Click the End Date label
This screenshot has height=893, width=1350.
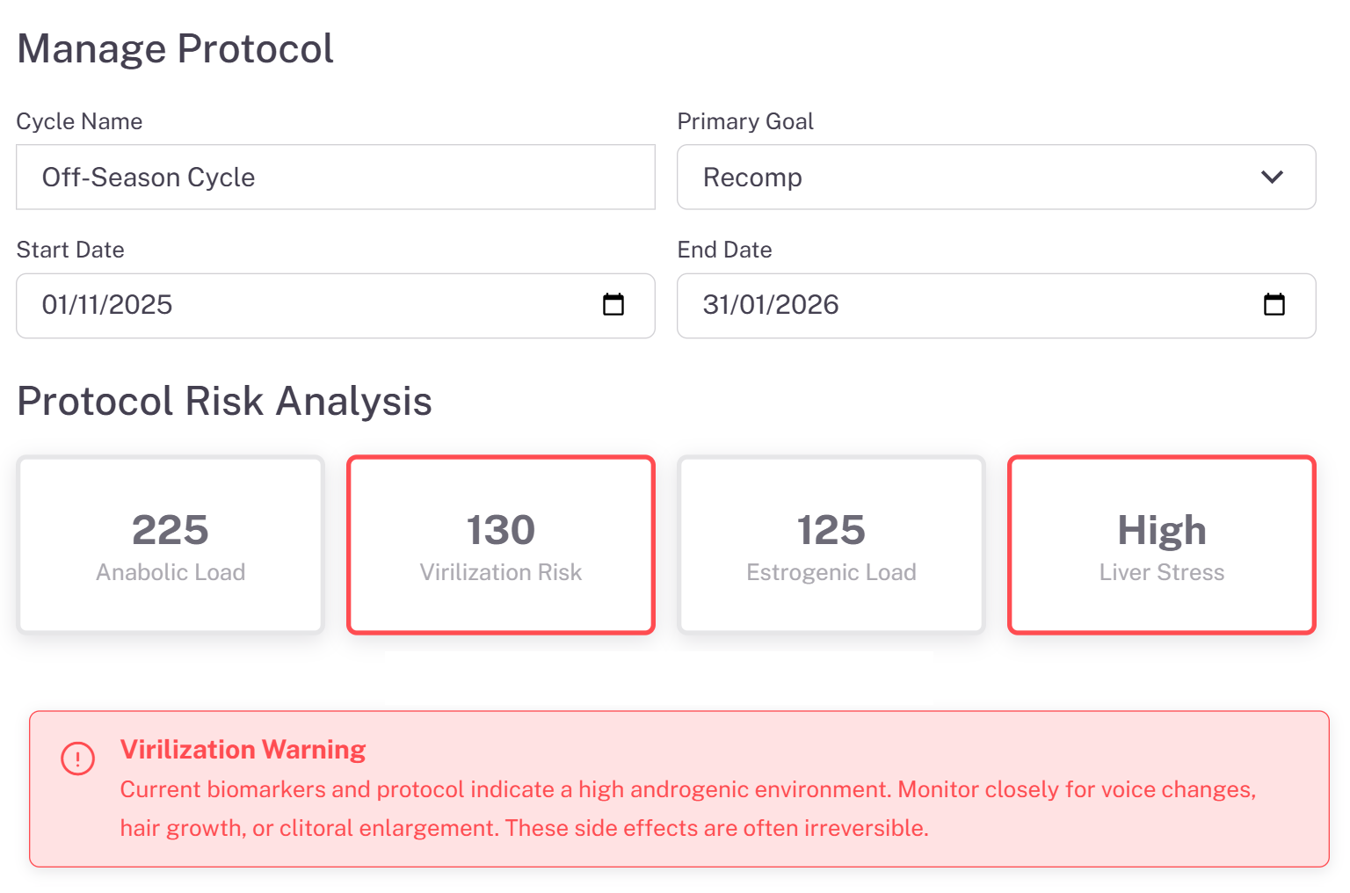724,250
